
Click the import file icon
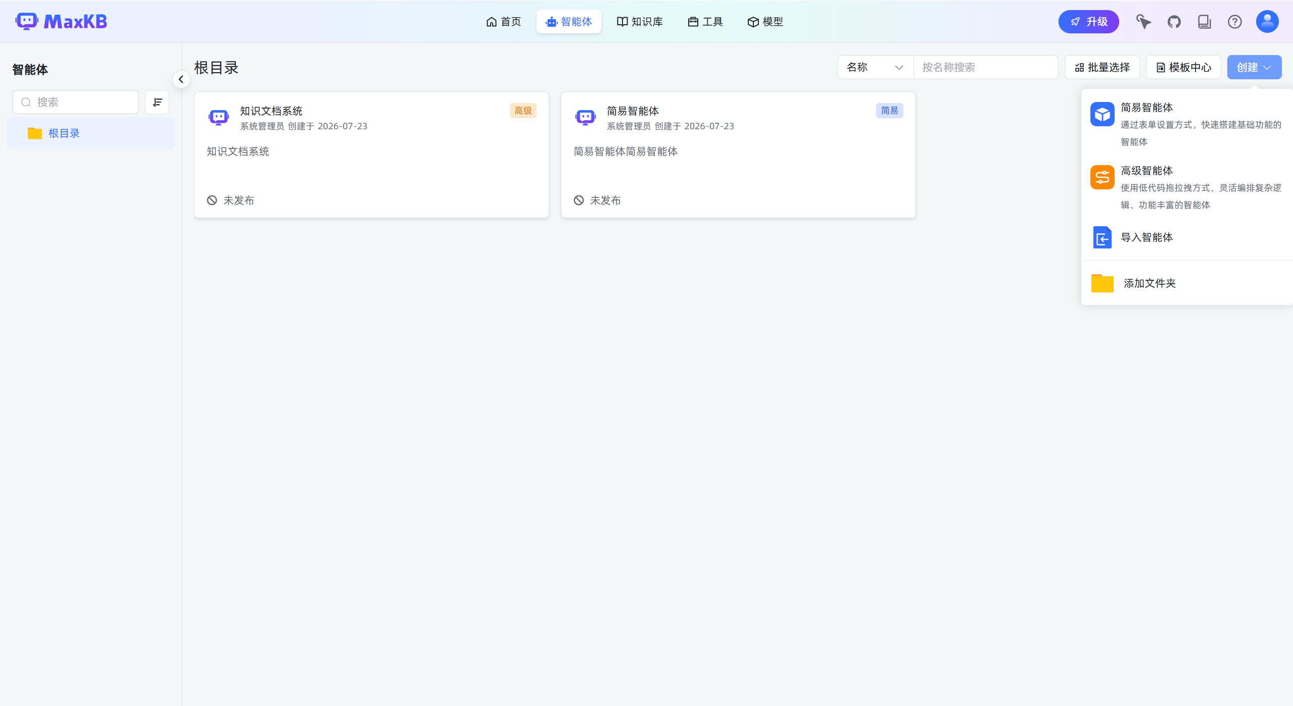[x=1102, y=237]
